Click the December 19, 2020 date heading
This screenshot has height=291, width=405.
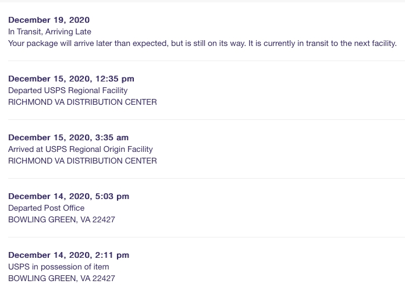[49, 20]
